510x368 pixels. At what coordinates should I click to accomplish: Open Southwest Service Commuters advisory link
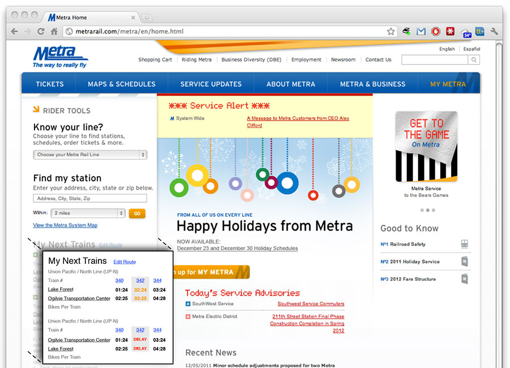point(311,304)
